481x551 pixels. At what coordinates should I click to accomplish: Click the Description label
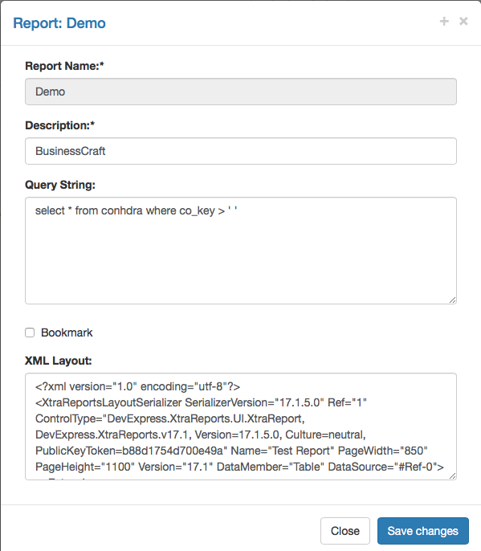coord(60,125)
